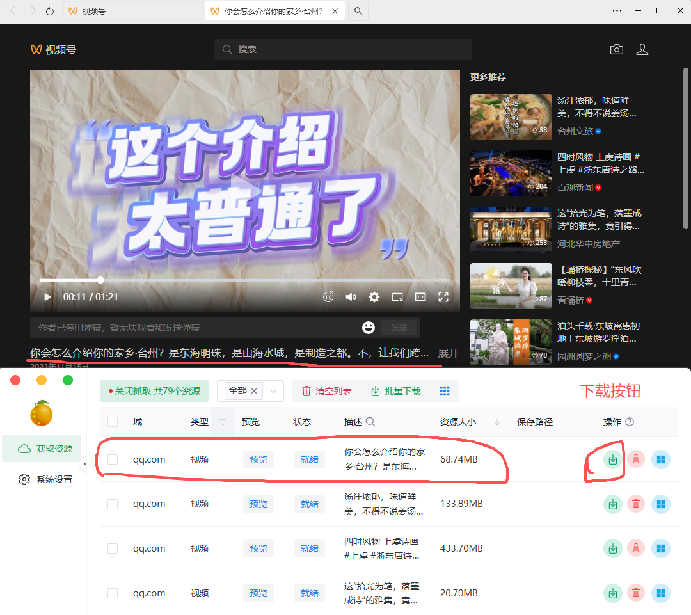
Task: Switch to the 视频号 browser tab
Action: click(x=115, y=10)
